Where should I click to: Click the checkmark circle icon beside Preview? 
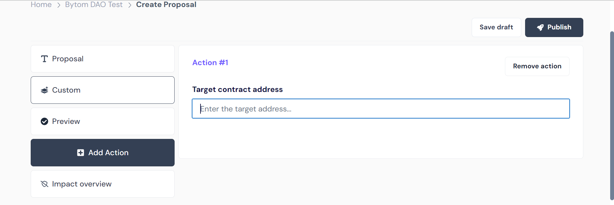(44, 121)
